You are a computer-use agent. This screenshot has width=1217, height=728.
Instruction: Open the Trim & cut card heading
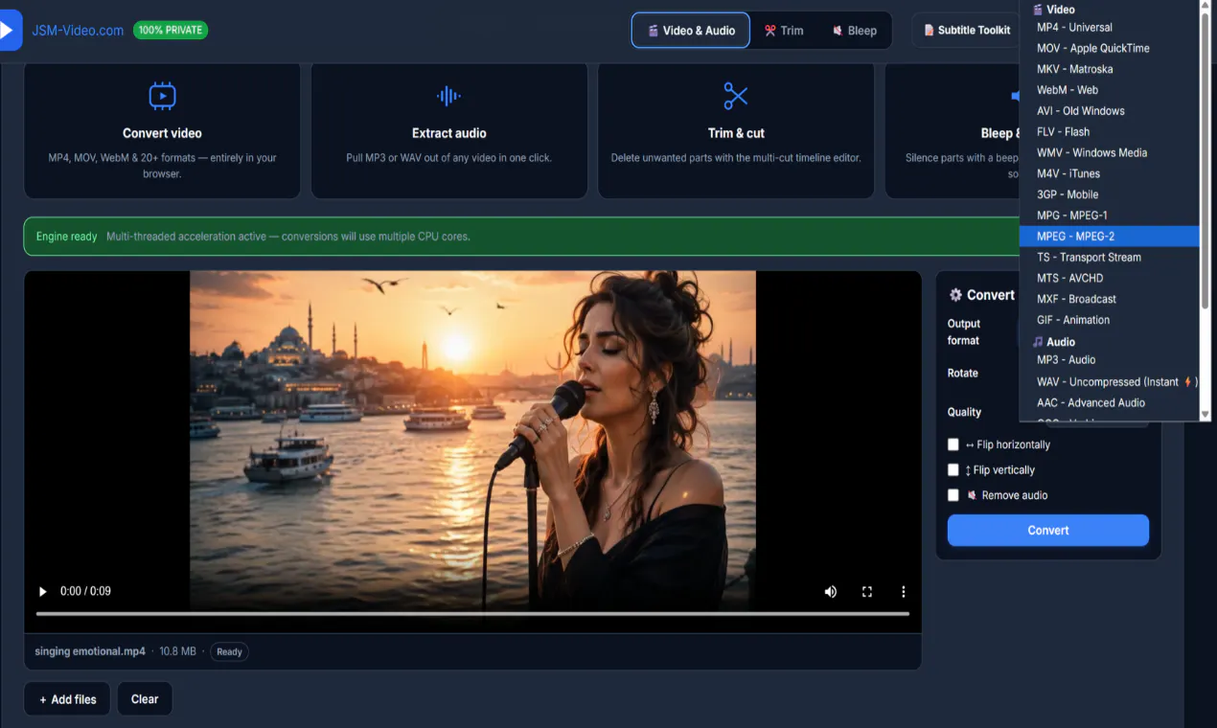[736, 133]
